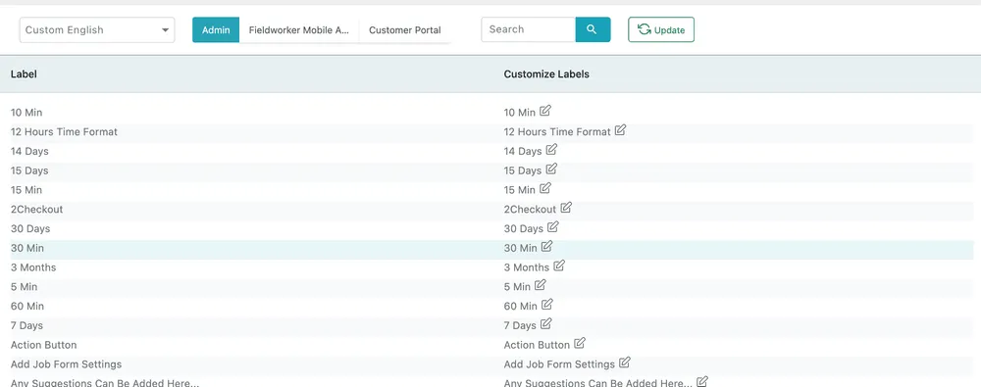Select '15 Days' in Label column
This screenshot has width=981, height=387.
point(29,170)
